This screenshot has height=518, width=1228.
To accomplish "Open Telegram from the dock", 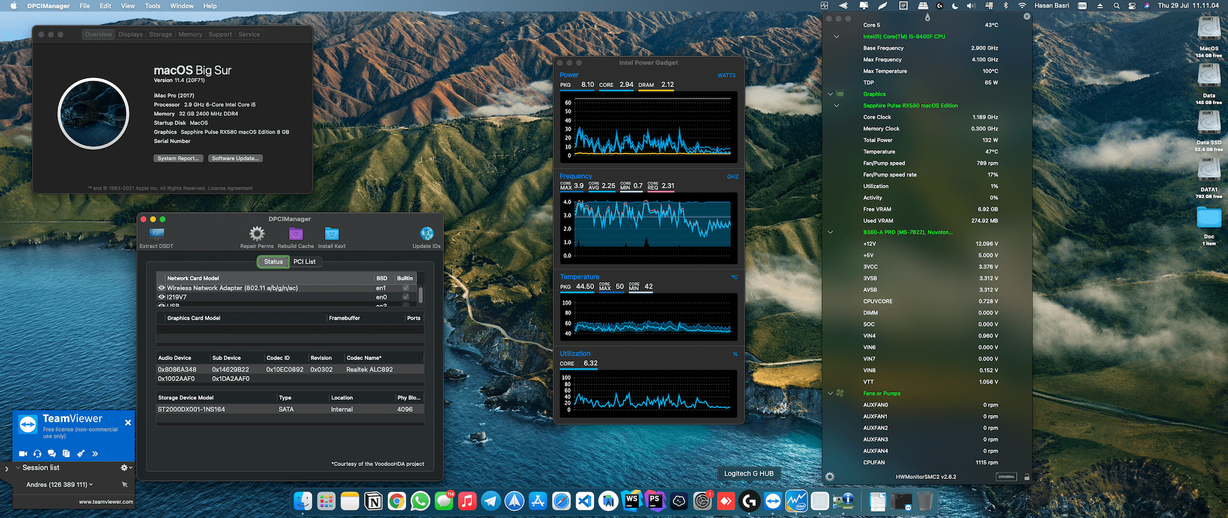I will point(491,501).
